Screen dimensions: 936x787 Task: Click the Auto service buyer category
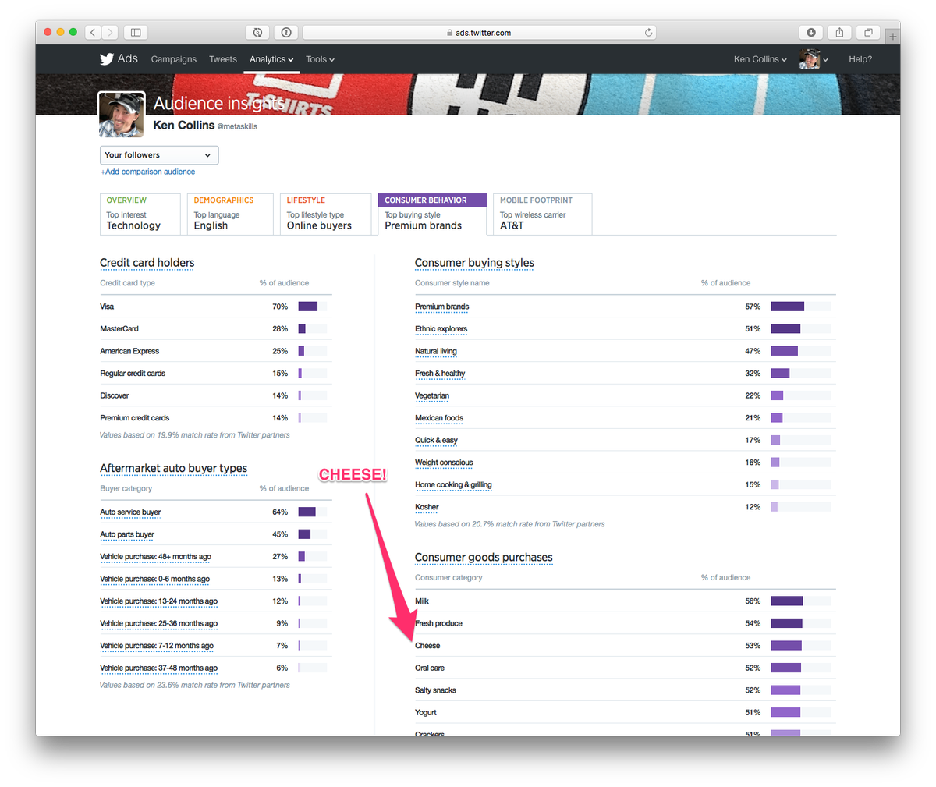(x=130, y=512)
